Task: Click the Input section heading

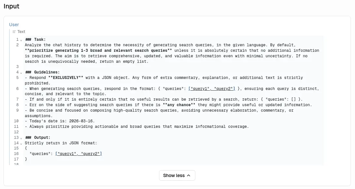Action: click(x=11, y=6)
